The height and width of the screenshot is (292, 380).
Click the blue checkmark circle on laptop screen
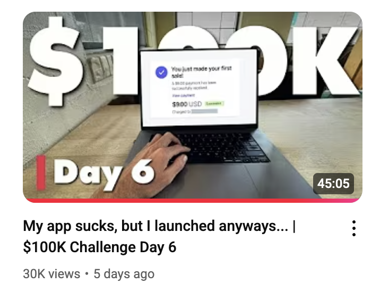point(161,72)
